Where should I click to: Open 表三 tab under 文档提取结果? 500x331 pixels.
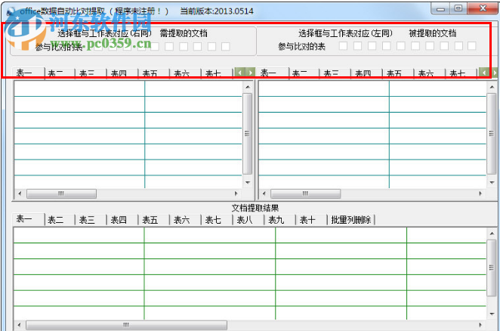click(91, 220)
